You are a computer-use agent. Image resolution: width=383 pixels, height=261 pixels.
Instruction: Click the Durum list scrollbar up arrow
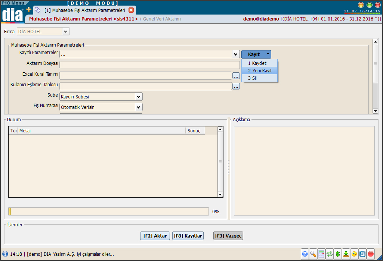pos(220,129)
